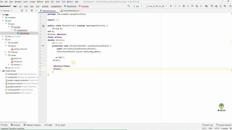This screenshot has width=232, height=130.
Task: Expand the drawable folder arrow
Action: coord(6,43)
